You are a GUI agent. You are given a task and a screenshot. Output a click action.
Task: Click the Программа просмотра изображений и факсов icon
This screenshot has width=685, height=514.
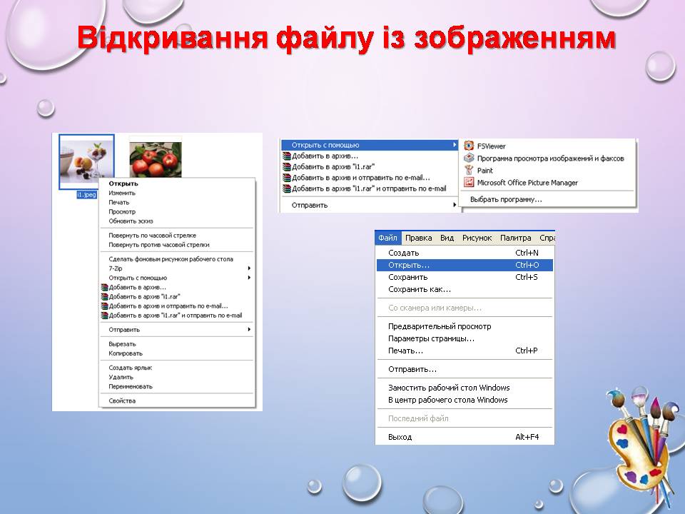point(469,158)
